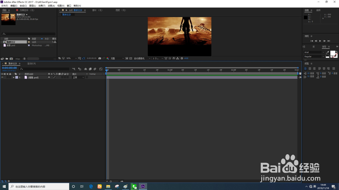Toggle the region of interest icon
Image resolution: width=339 pixels, height=190 pixels.
tap(127, 58)
